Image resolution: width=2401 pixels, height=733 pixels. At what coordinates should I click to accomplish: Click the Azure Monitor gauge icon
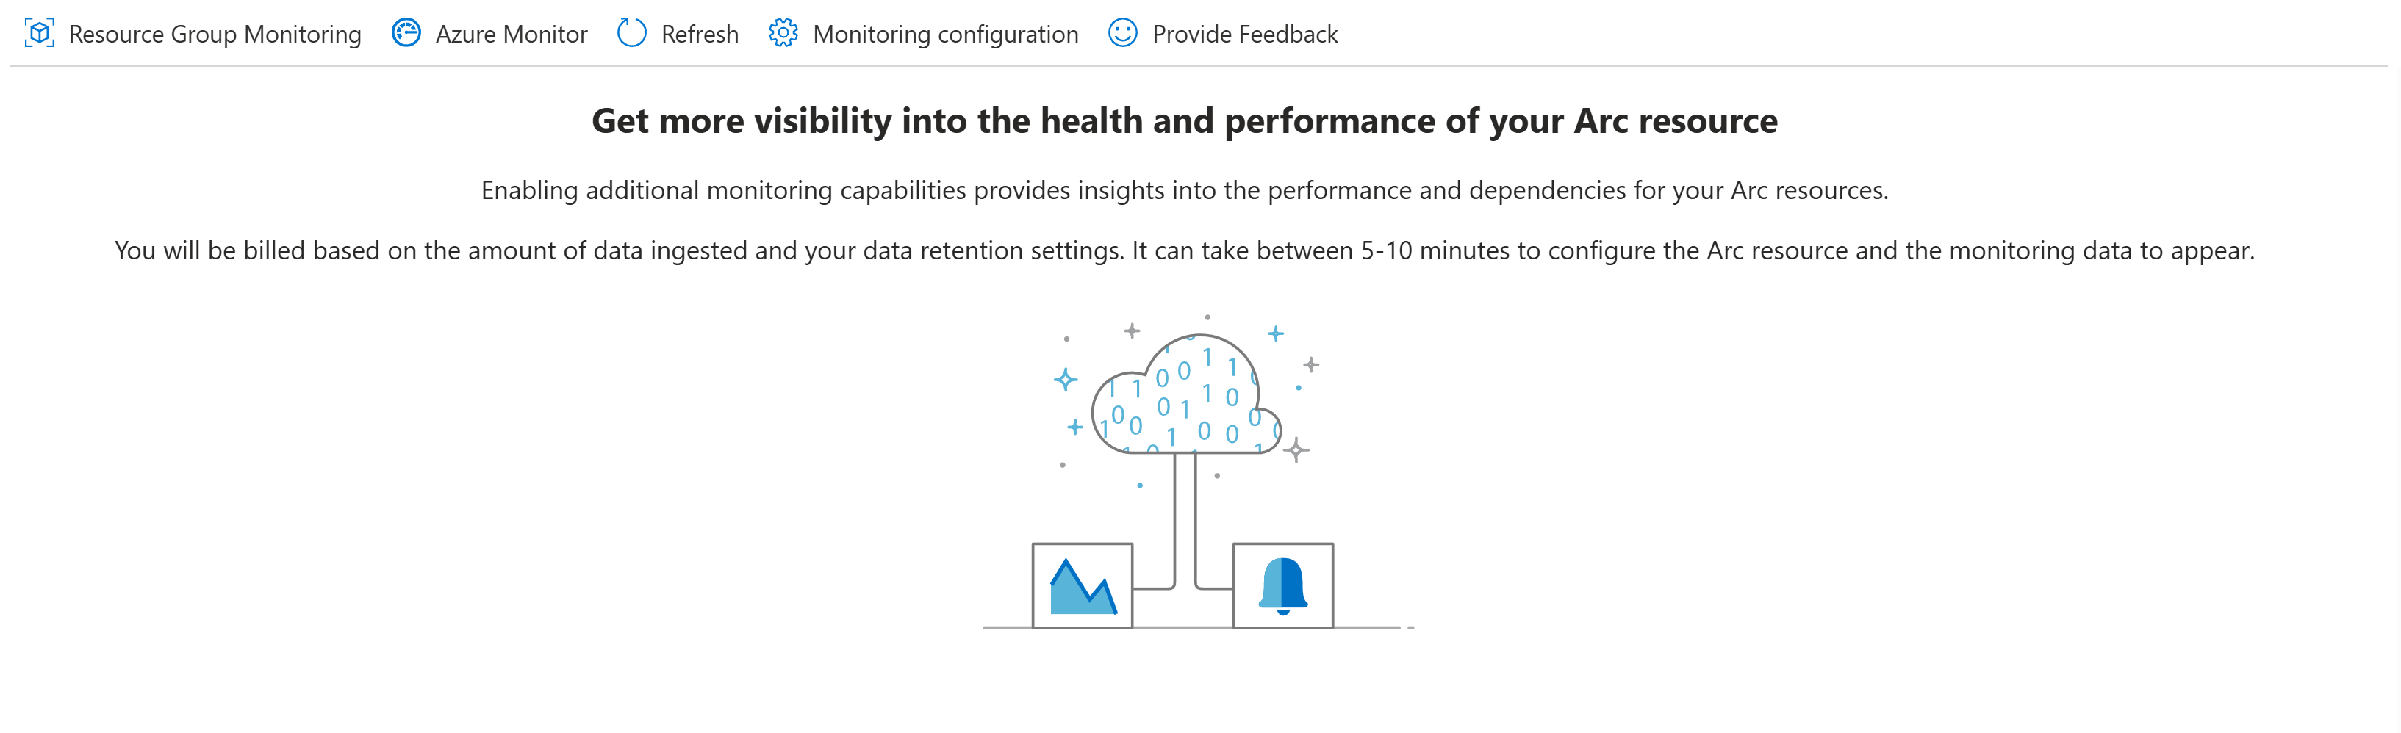click(x=406, y=34)
